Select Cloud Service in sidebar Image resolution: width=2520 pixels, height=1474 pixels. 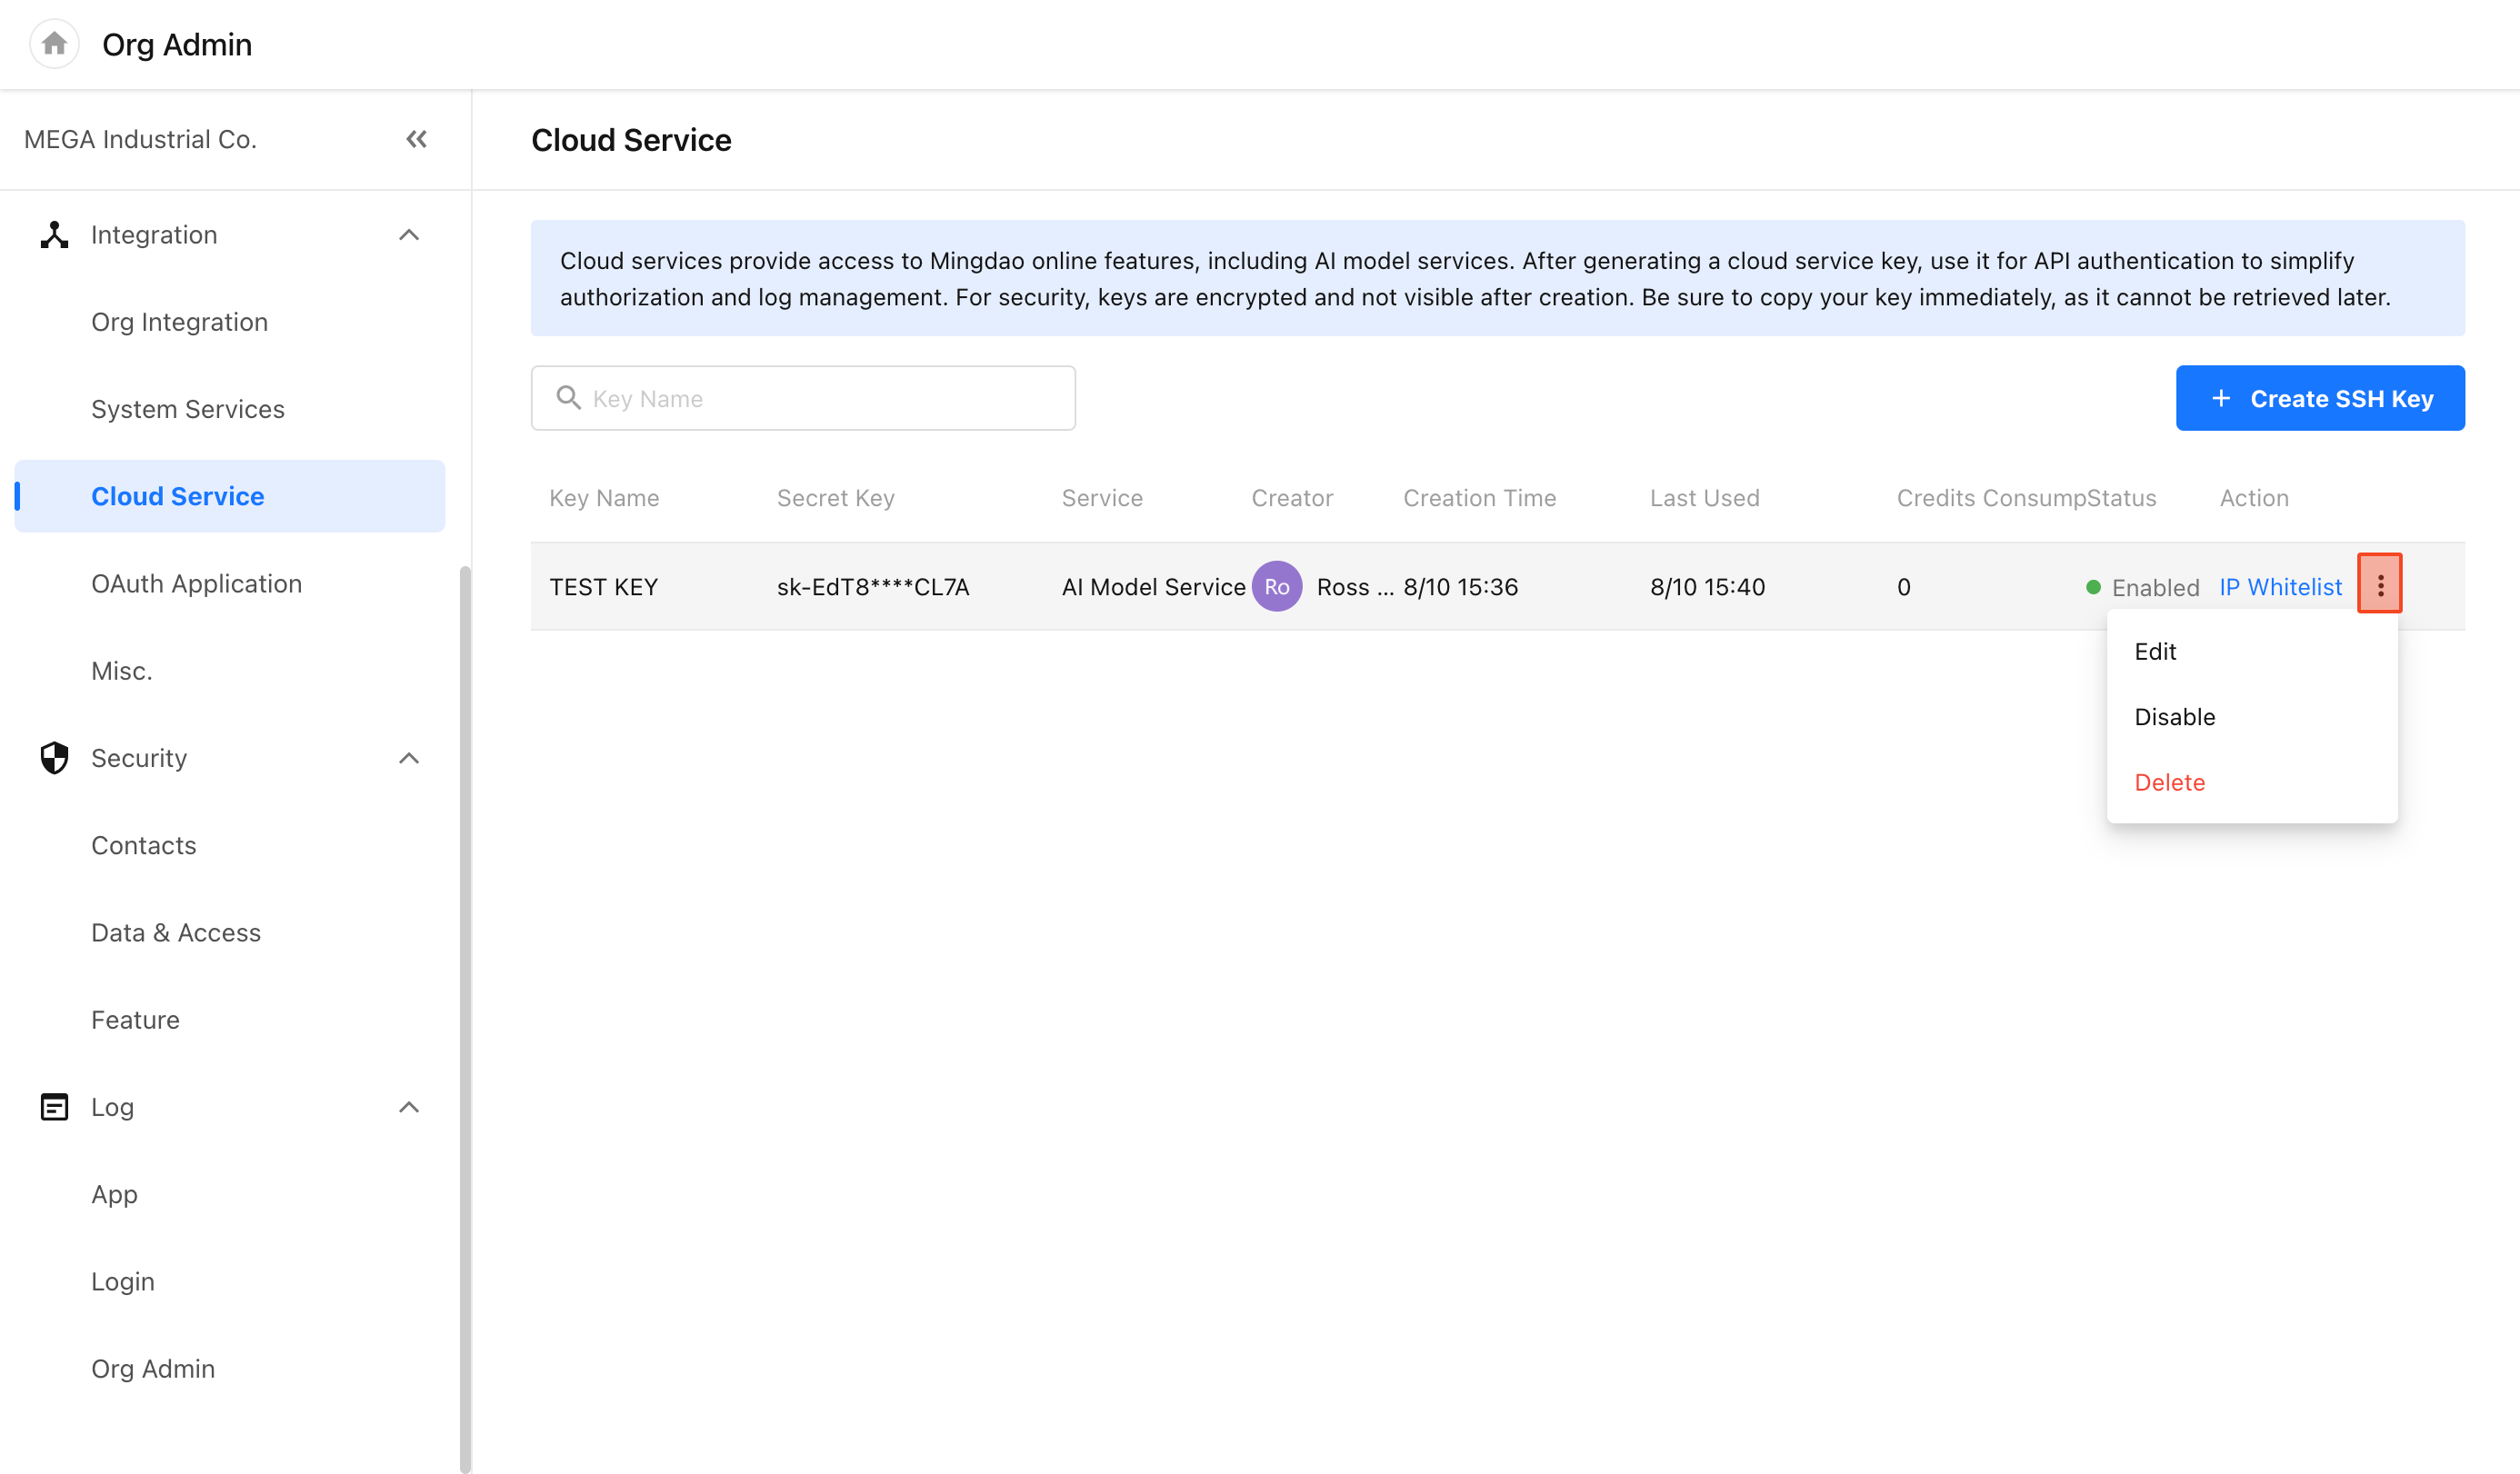(230, 497)
